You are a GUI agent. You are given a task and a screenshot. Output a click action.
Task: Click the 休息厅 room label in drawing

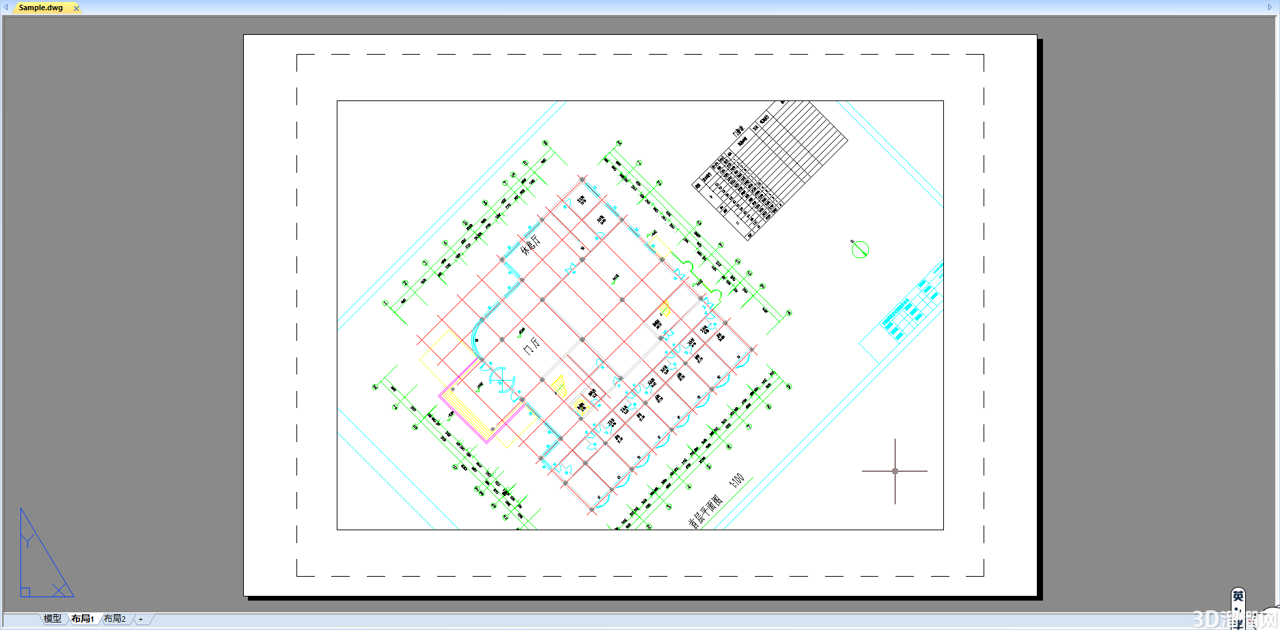530,244
